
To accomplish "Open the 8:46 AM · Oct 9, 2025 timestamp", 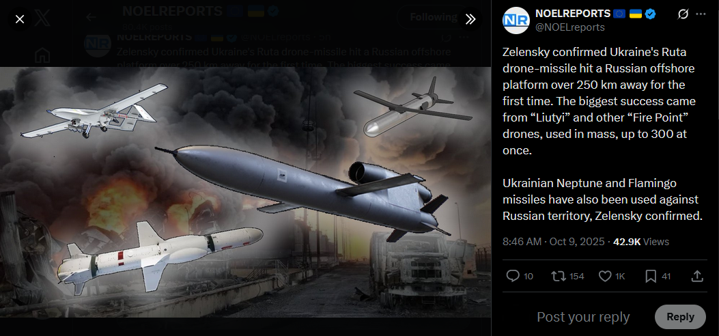I will [554, 242].
